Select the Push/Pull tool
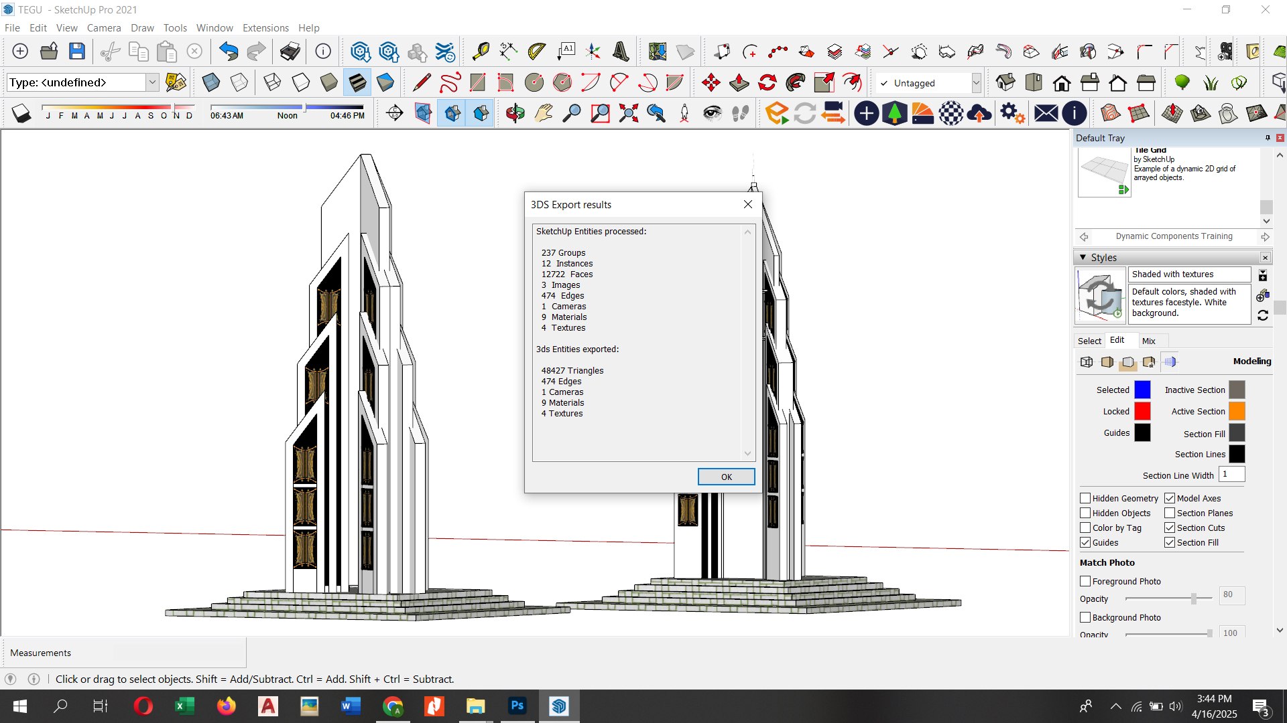The width and height of the screenshot is (1287, 723). [x=739, y=83]
